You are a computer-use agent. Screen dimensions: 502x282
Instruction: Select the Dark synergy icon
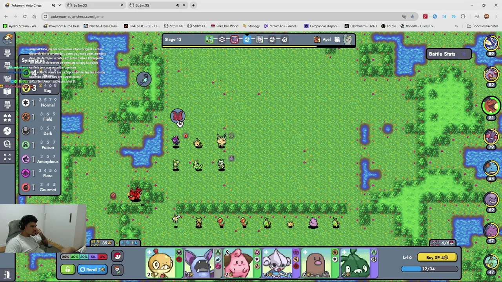[x=26, y=131]
